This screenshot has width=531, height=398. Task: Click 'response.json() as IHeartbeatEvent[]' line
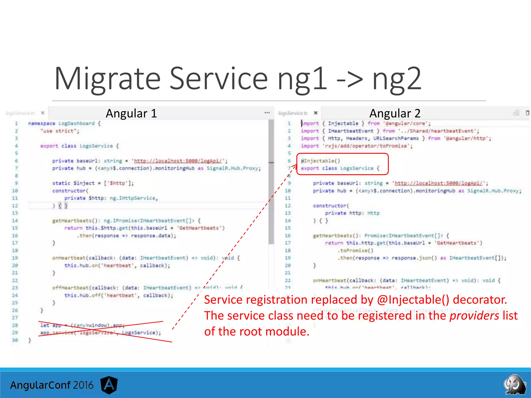click(422, 258)
